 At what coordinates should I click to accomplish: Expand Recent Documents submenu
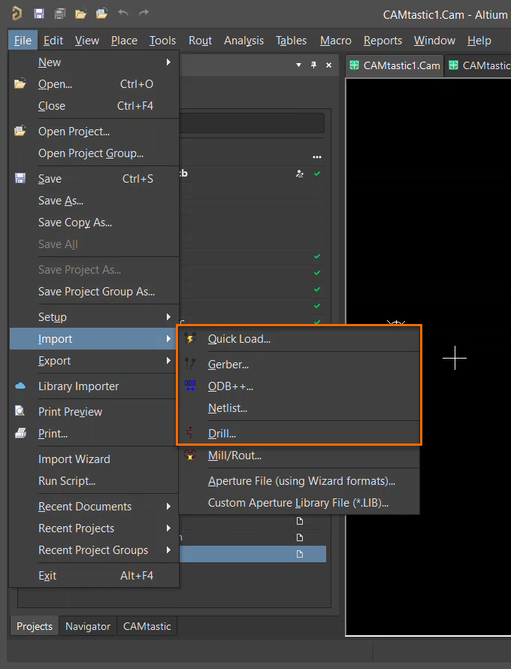point(94,507)
